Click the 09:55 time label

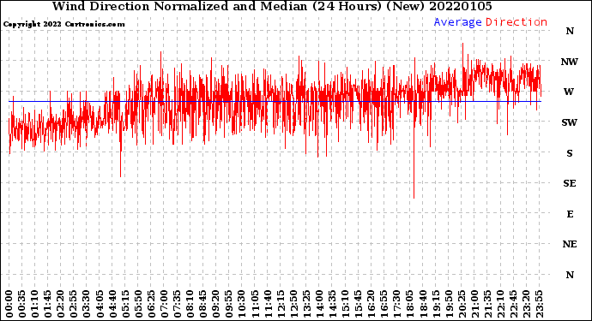click(229, 304)
